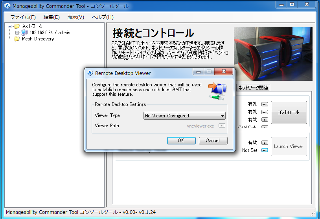
Task: Open dropdown beside first 有効 row
Action: pos(265,104)
